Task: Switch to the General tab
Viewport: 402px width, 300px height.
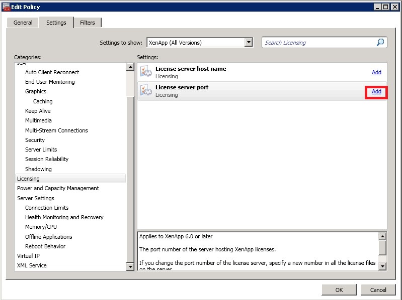Action: tap(23, 23)
